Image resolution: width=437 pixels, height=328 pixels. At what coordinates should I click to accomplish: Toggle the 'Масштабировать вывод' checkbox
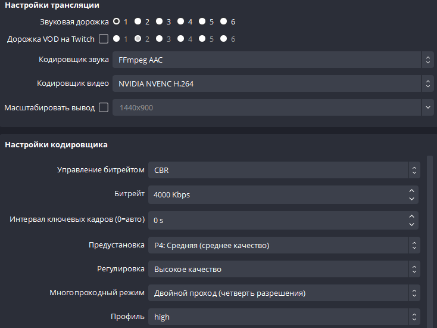[x=104, y=108]
